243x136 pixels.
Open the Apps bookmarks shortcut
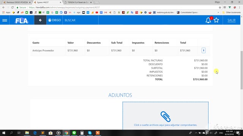pyautogui.click(x=6, y=12)
